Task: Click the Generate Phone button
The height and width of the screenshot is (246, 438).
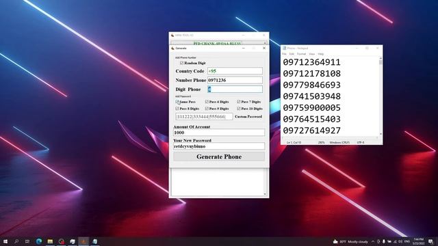Action: pos(219,156)
